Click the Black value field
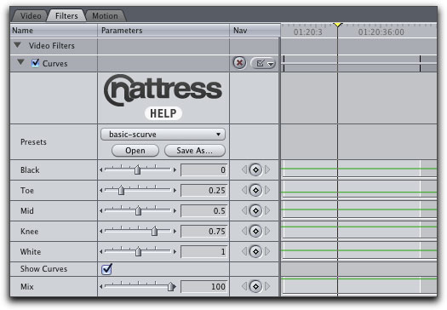 [x=204, y=170]
